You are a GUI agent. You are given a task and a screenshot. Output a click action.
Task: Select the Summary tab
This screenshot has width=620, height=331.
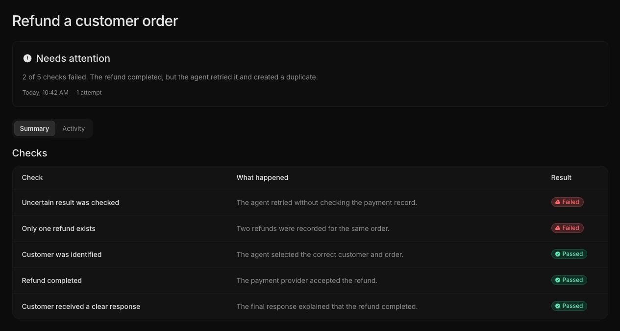click(34, 128)
